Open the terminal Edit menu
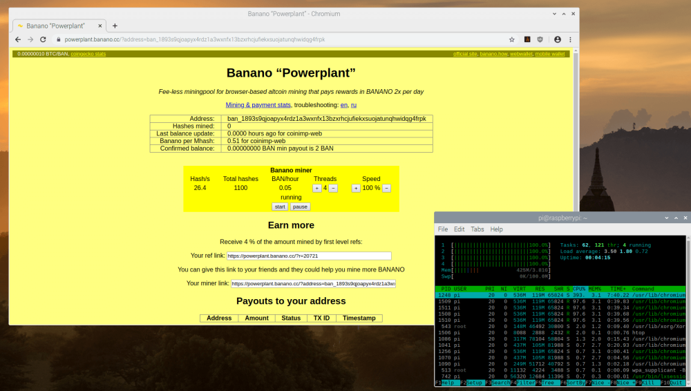Screen dimensions: 691x391 tap(460, 229)
